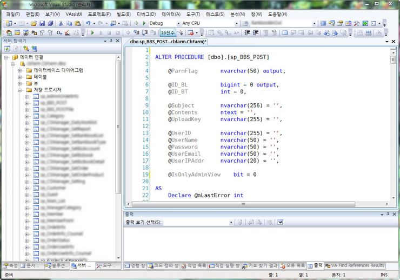Click the Increase Indent toolbar icon
Viewport: 400px width, 280px height.
click(x=255, y=32)
